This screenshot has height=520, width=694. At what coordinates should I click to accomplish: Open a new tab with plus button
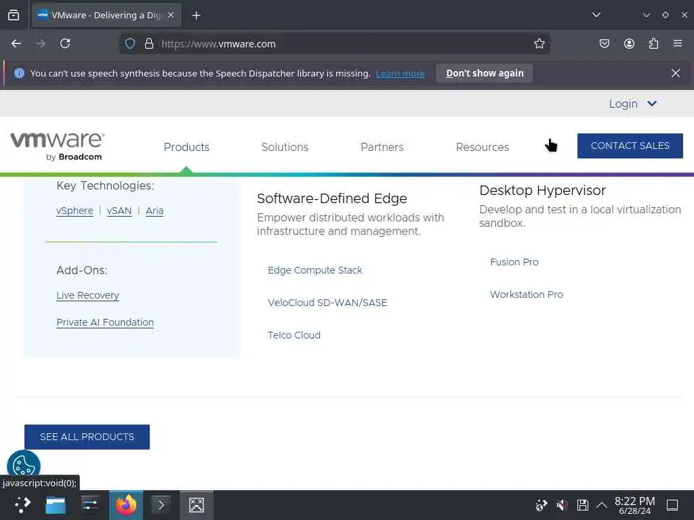tap(196, 16)
